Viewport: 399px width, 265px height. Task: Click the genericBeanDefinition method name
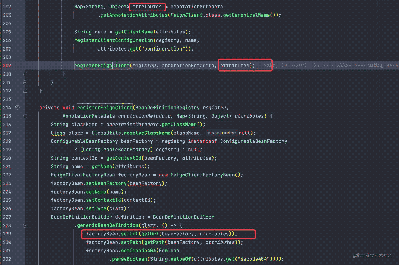point(107,225)
